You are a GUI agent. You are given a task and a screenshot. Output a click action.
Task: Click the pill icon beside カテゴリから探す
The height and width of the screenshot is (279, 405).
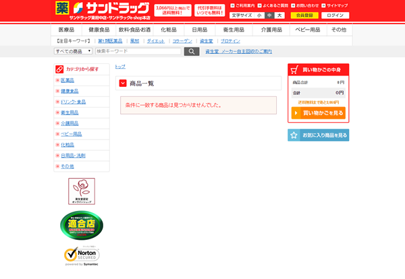[59, 69]
